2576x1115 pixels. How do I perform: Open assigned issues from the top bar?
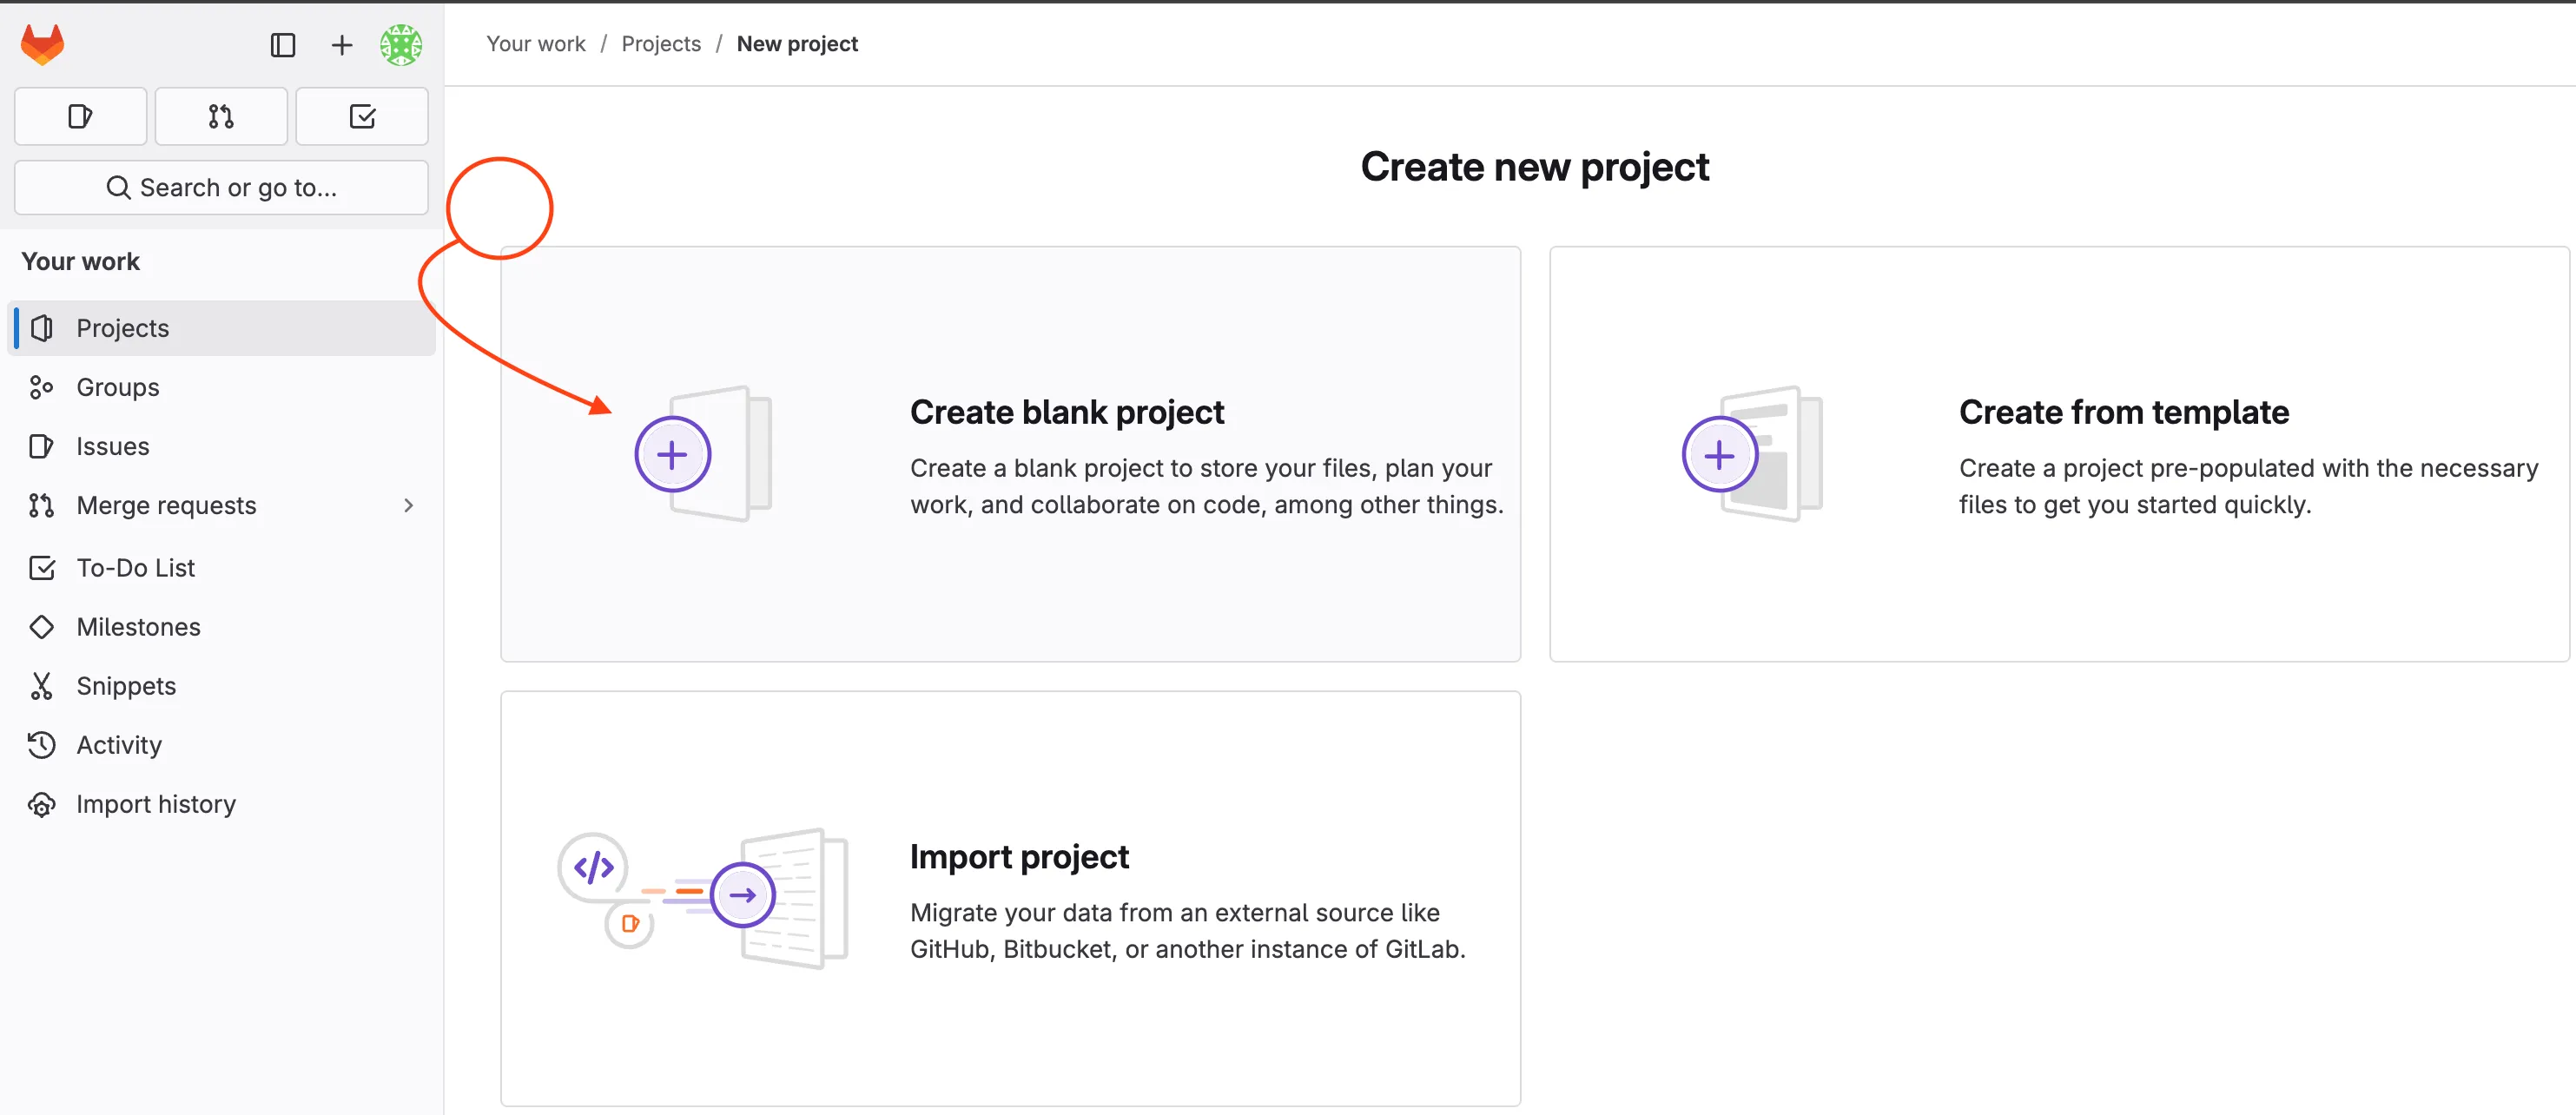pos(80,116)
